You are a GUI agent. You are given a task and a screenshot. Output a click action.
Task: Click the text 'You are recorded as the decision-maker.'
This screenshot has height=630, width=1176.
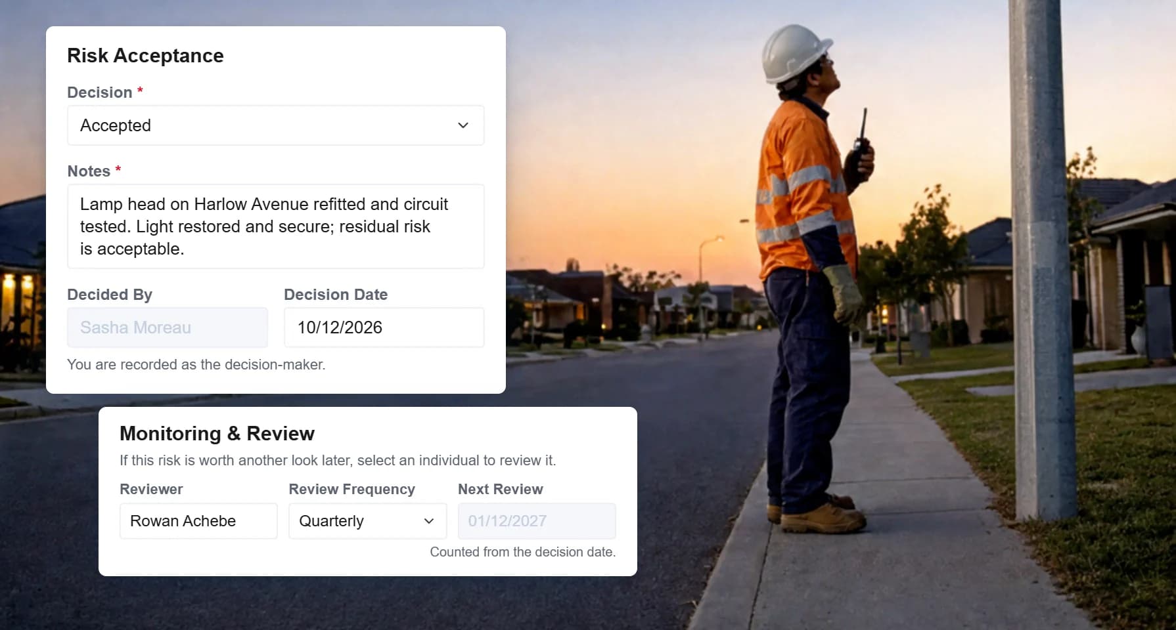pyautogui.click(x=196, y=364)
